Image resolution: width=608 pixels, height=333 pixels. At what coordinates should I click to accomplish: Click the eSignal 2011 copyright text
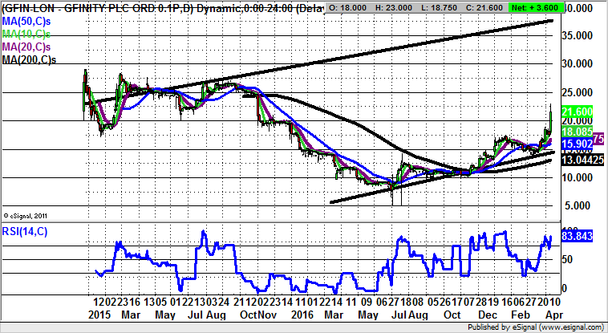[x=27, y=216]
